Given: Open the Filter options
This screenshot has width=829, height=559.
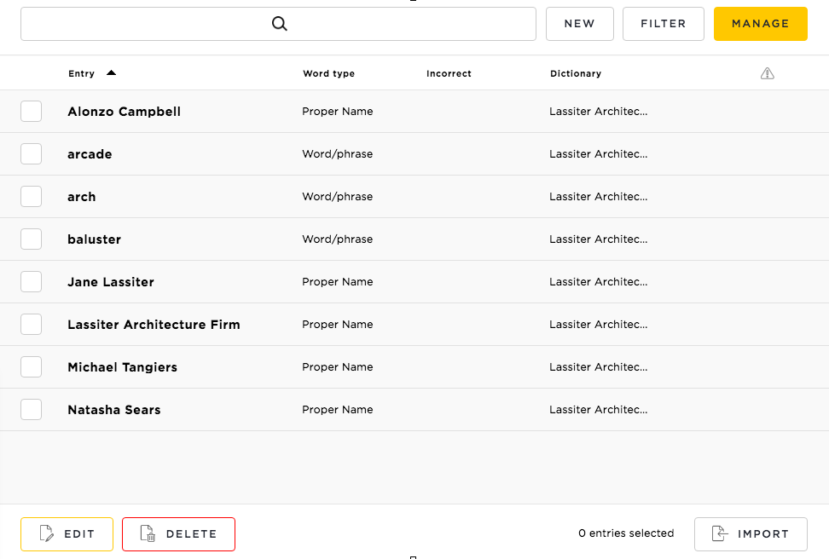Looking at the screenshot, I should pos(663,24).
